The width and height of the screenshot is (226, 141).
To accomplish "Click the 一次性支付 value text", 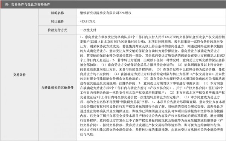I will (88, 30).
